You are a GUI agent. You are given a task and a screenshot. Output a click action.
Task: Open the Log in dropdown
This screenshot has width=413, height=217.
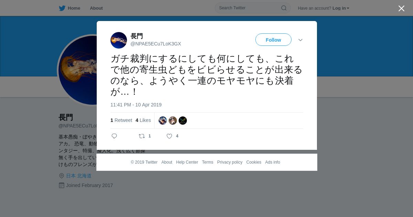pyautogui.click(x=341, y=8)
